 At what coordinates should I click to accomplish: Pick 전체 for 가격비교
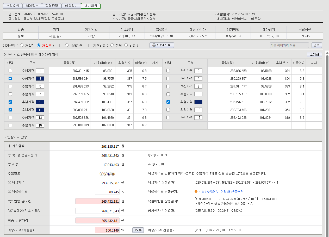tap(112, 45)
